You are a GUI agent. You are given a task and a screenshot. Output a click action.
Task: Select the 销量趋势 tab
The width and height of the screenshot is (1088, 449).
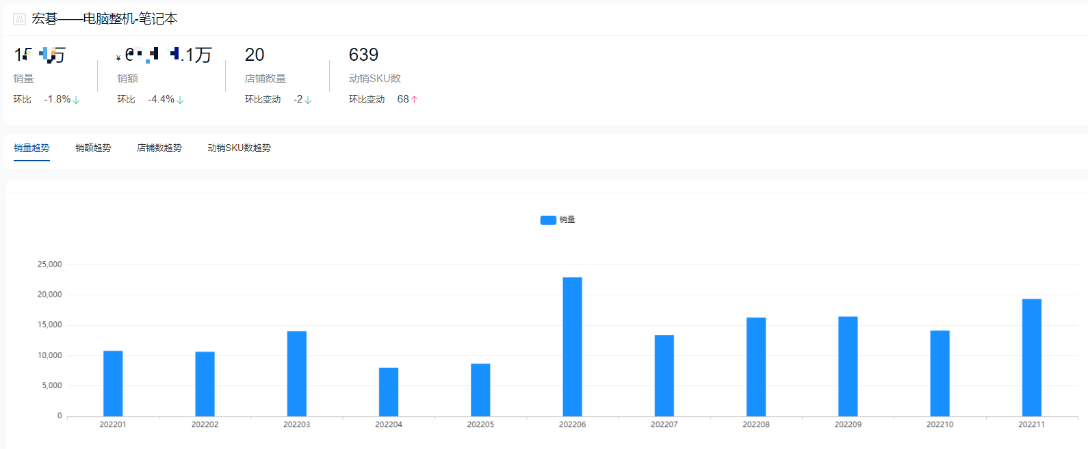(x=31, y=148)
